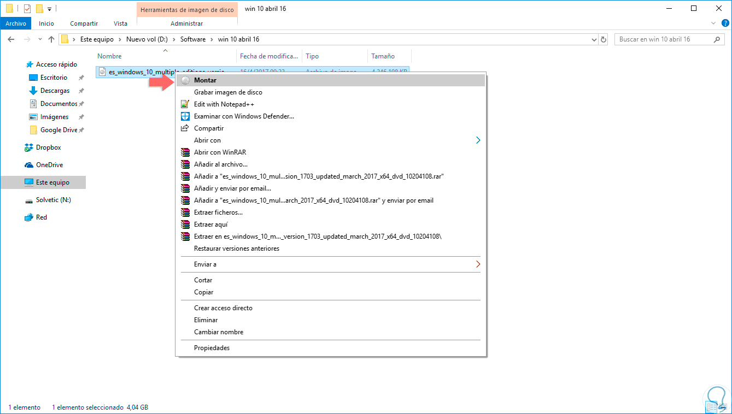Image resolution: width=732 pixels, height=414 pixels.
Task: Open the recent locations dropdown arrow
Action: (x=40, y=39)
